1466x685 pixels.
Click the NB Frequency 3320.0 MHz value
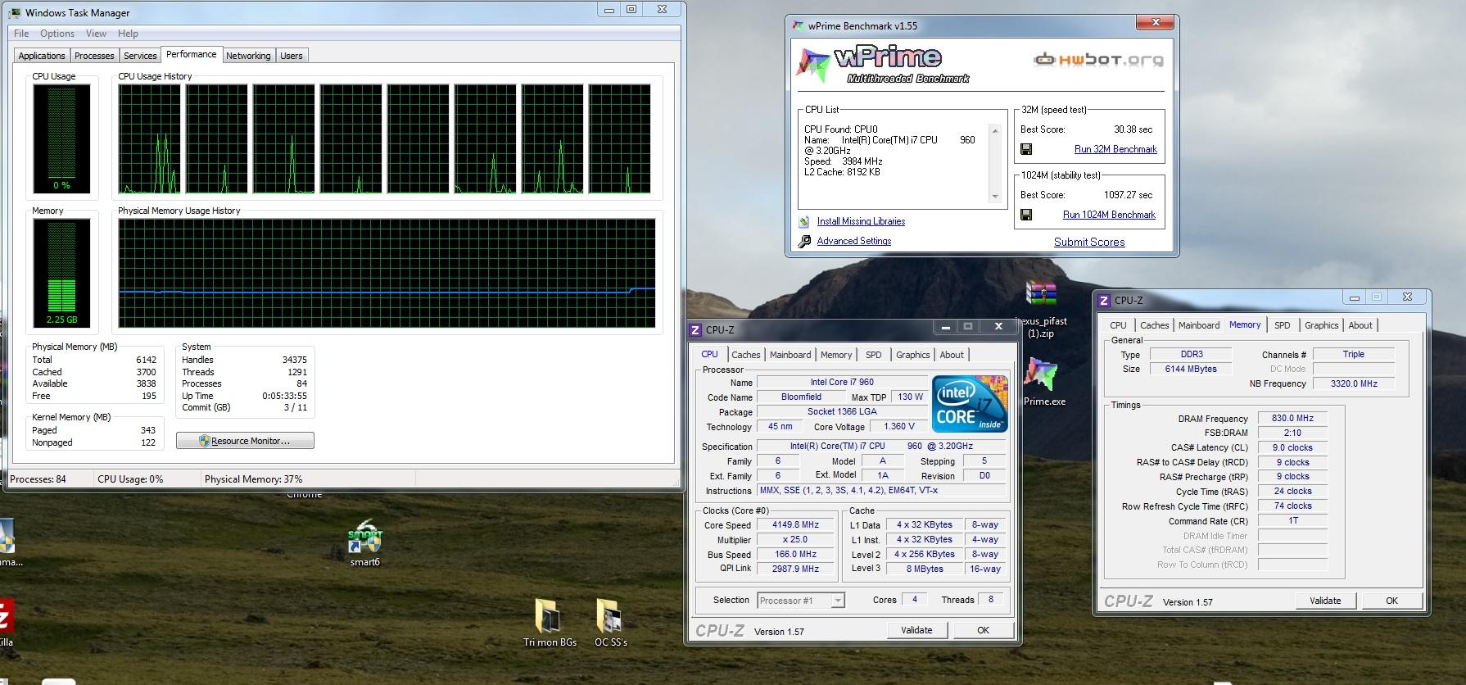pyautogui.click(x=1353, y=383)
